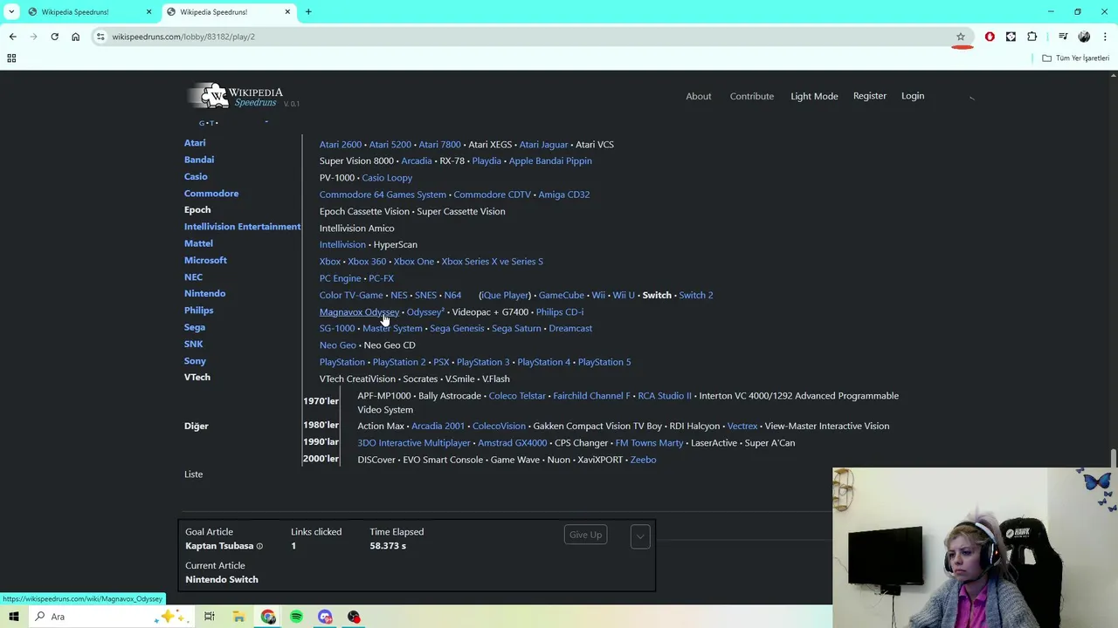Open the Tüm Yer İşaretleri bookmarks folder
1118x628 pixels.
(x=1076, y=58)
